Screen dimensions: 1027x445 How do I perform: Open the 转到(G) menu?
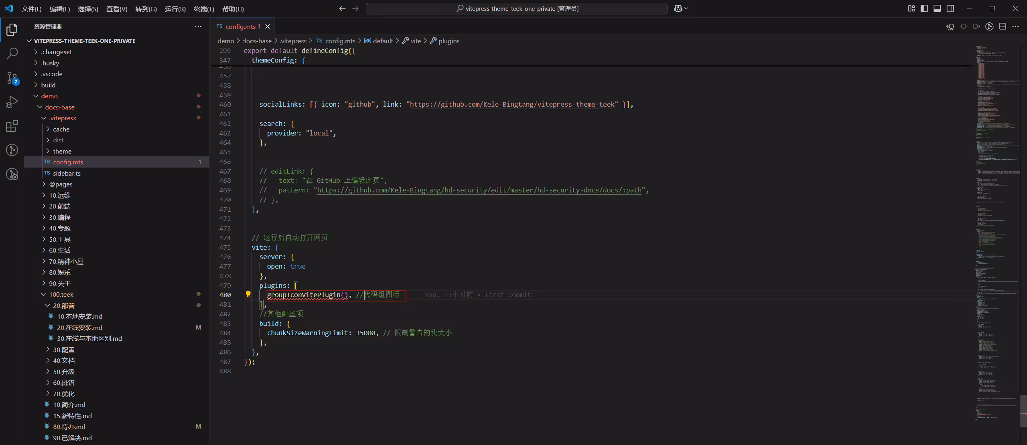coord(146,9)
